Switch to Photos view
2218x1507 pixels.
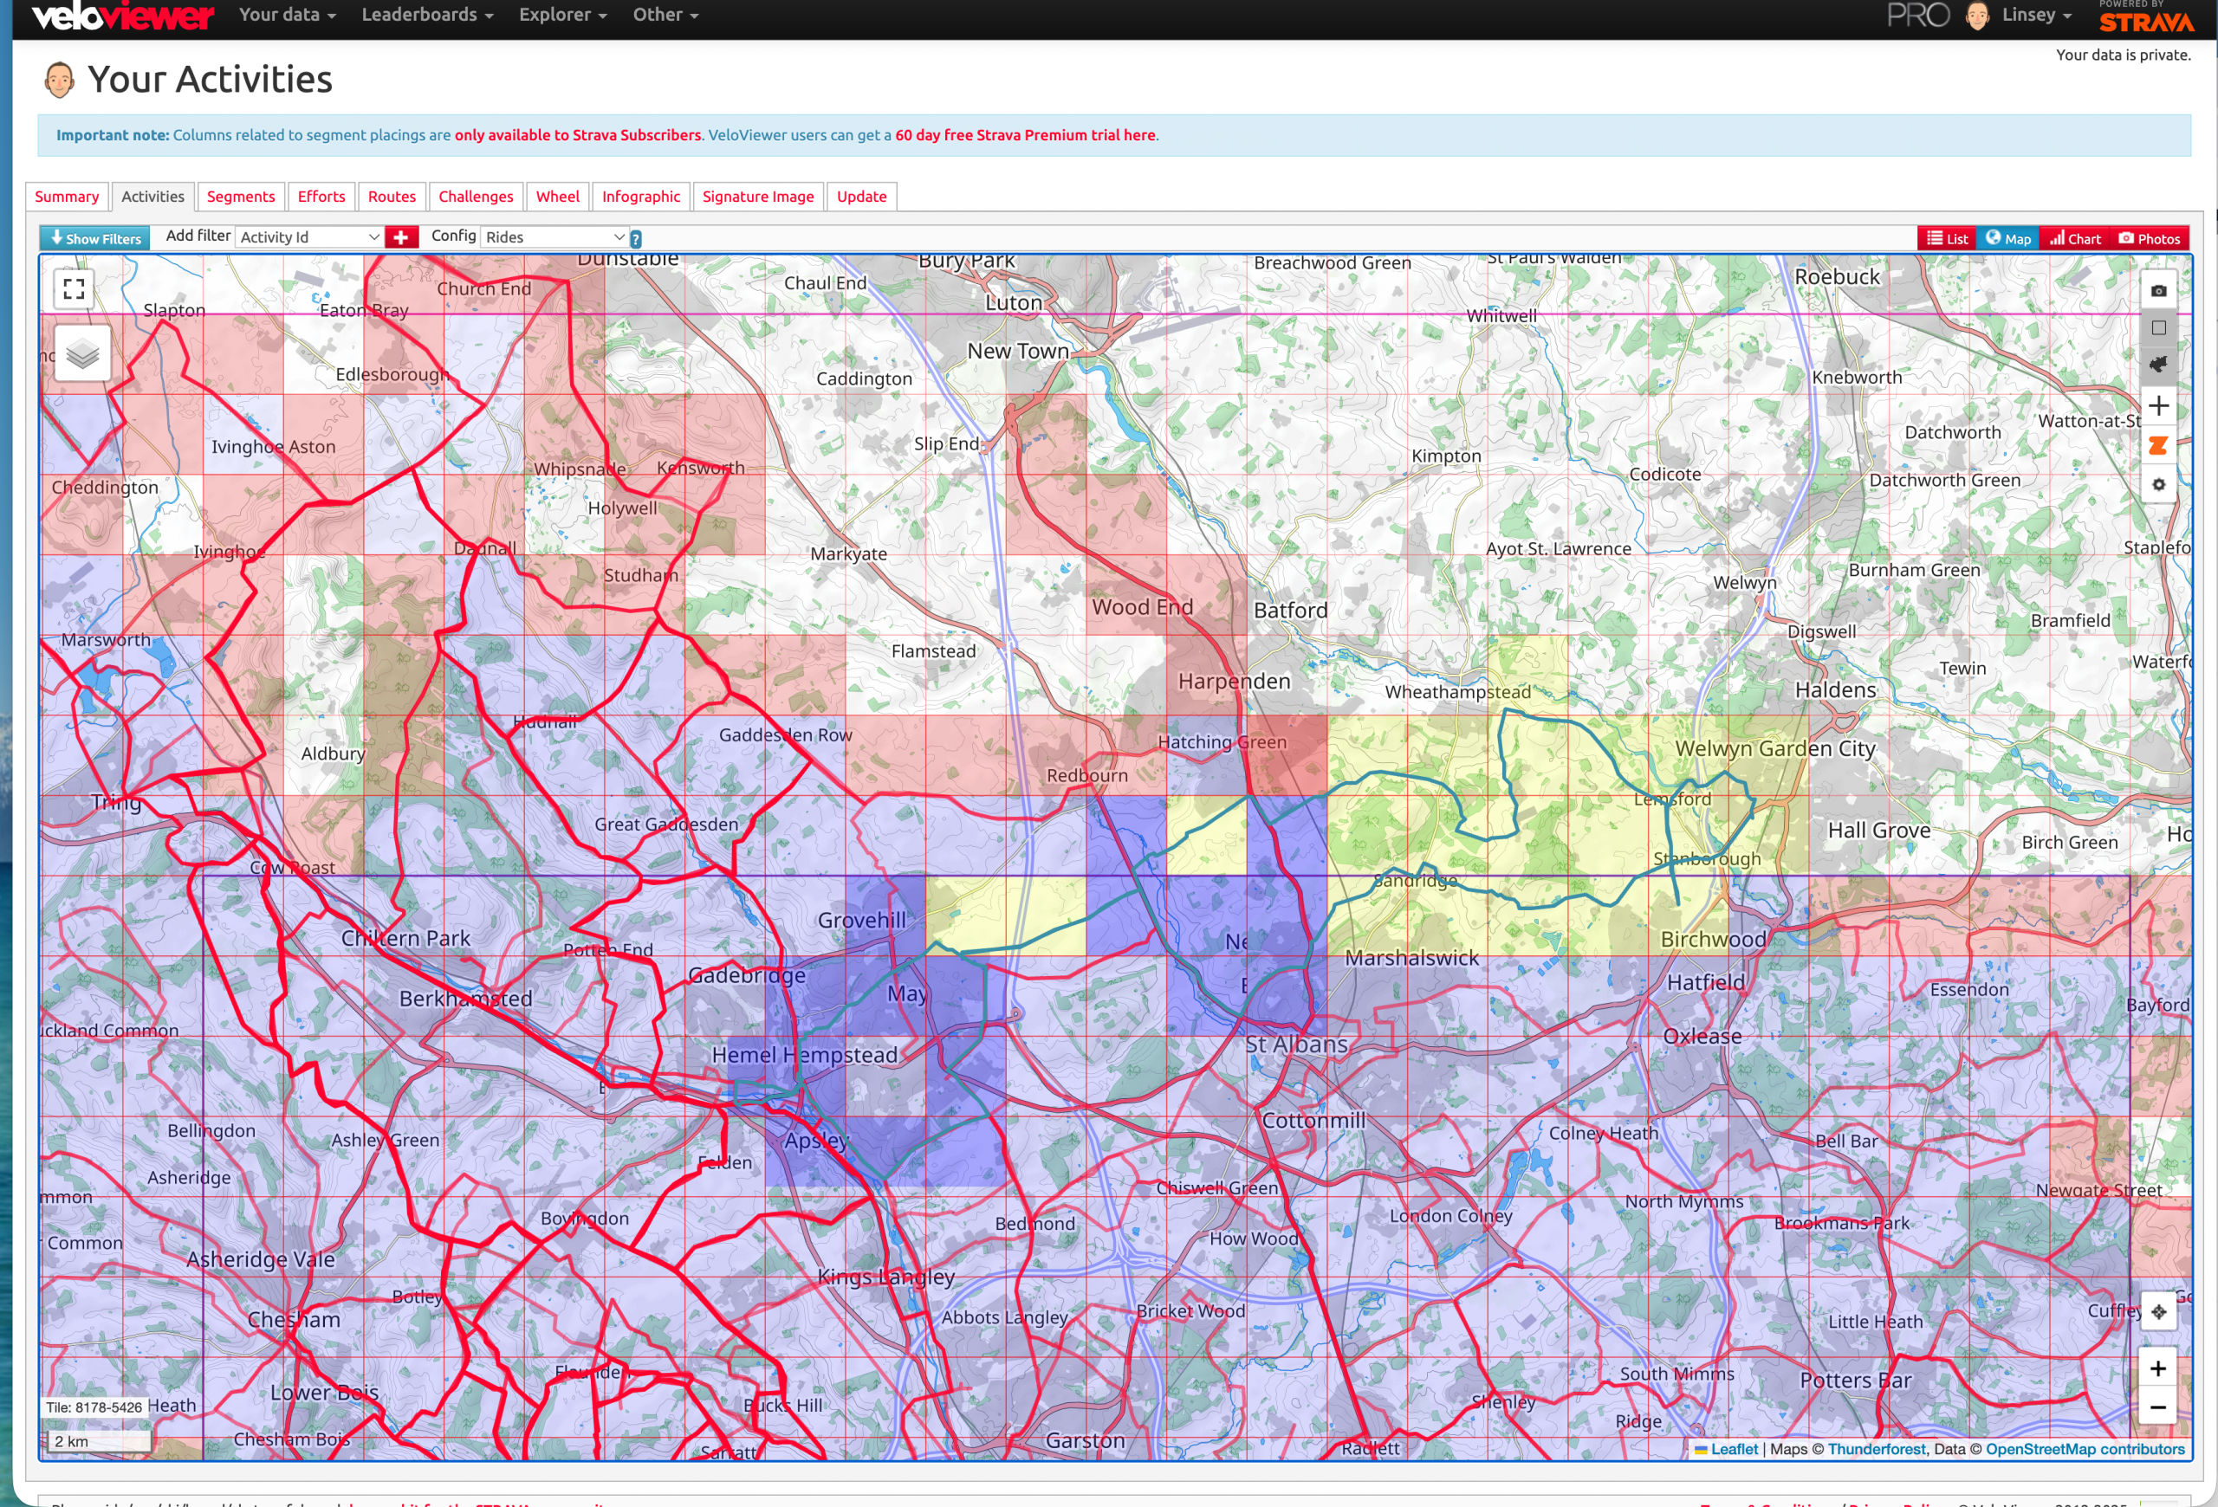point(2150,238)
